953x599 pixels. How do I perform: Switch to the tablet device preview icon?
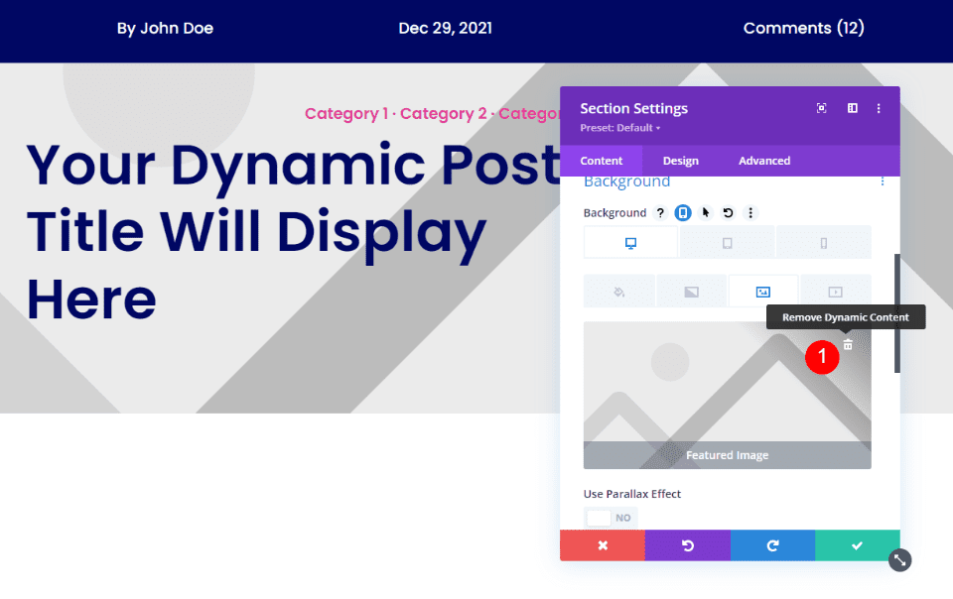728,242
